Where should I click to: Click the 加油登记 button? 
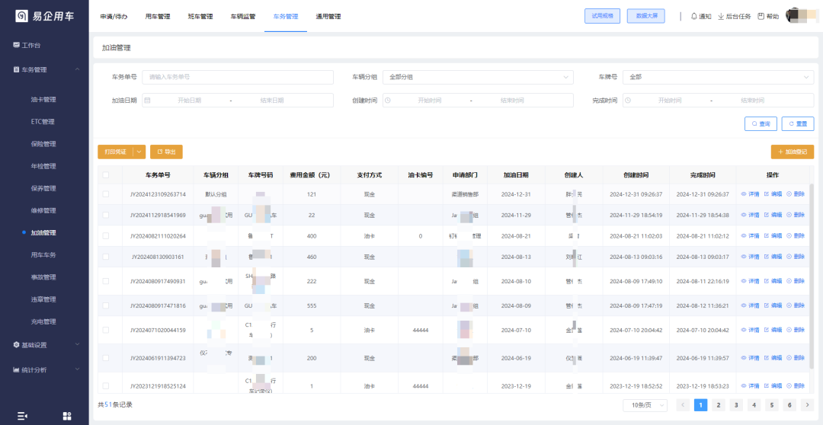coord(792,152)
